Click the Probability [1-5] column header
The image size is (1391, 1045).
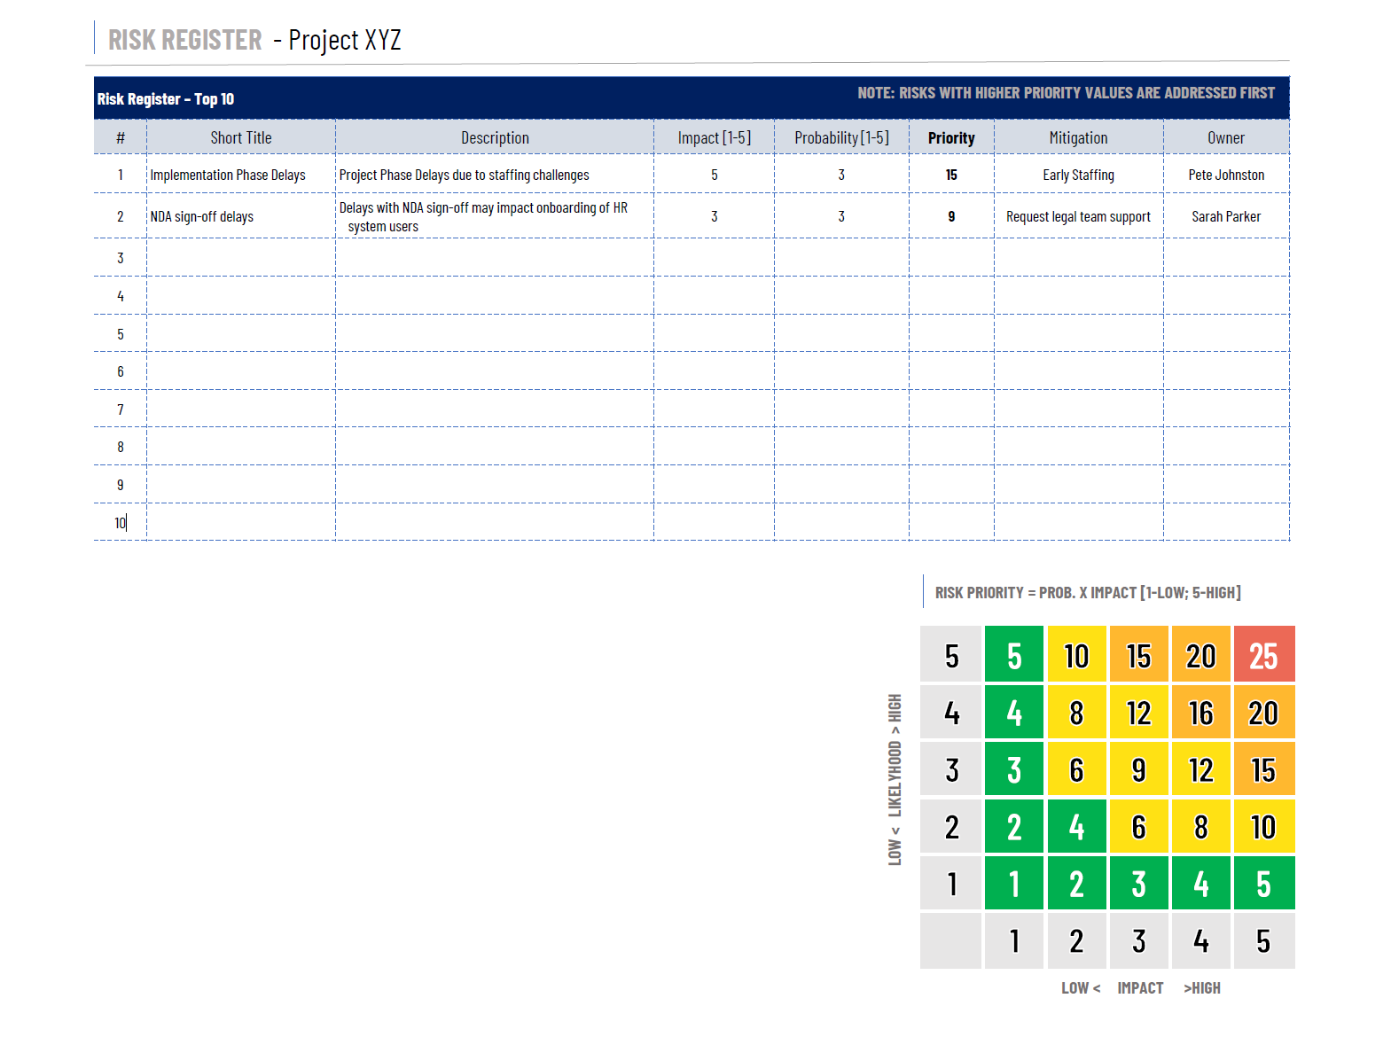(840, 137)
